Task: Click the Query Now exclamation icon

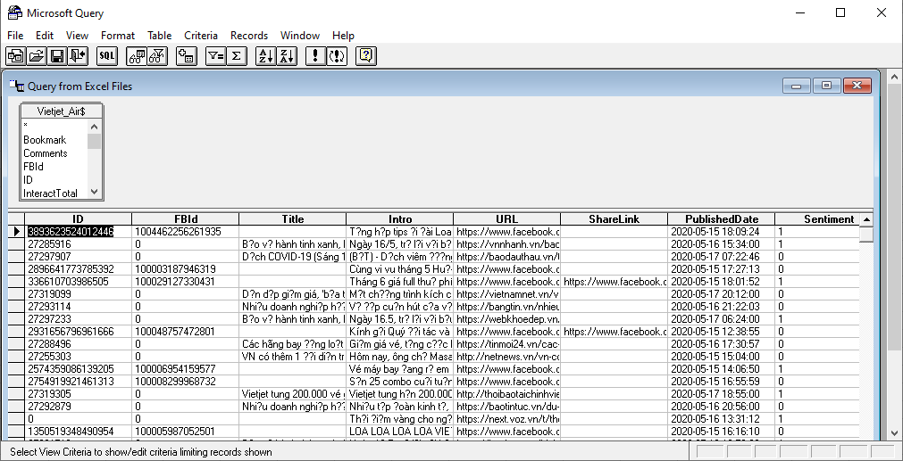Action: pyautogui.click(x=315, y=56)
